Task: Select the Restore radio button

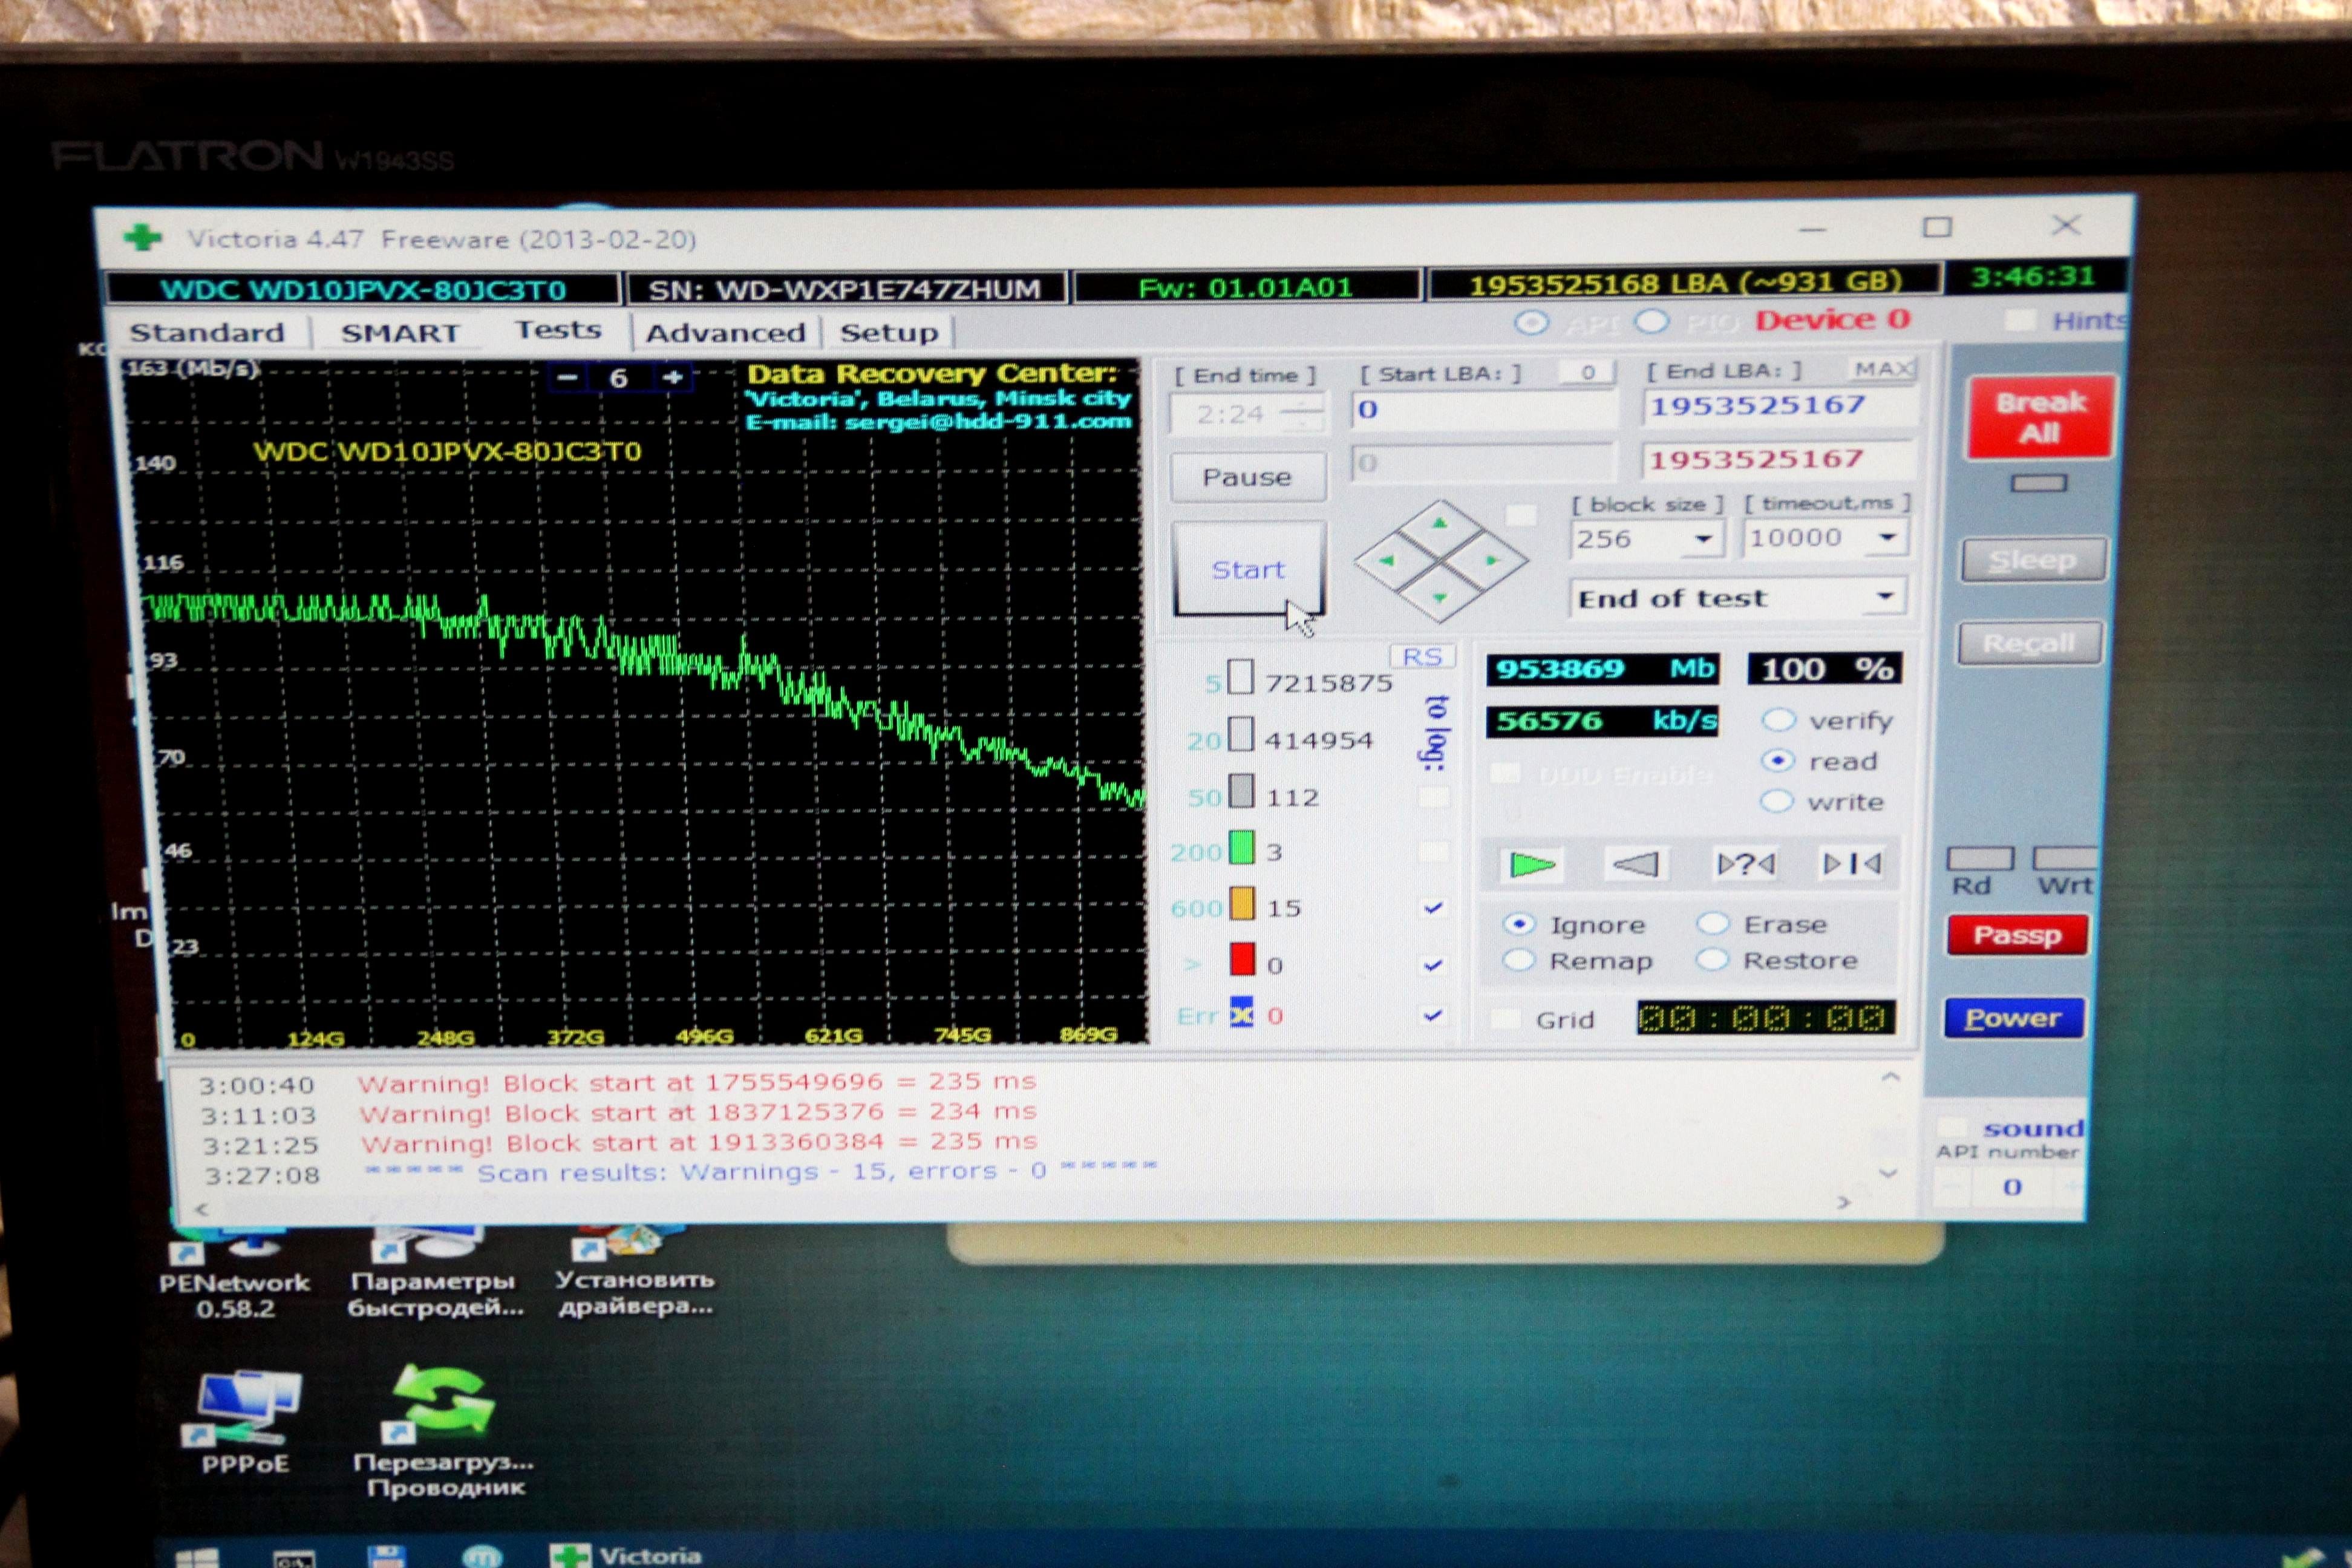Action: pos(1712,959)
